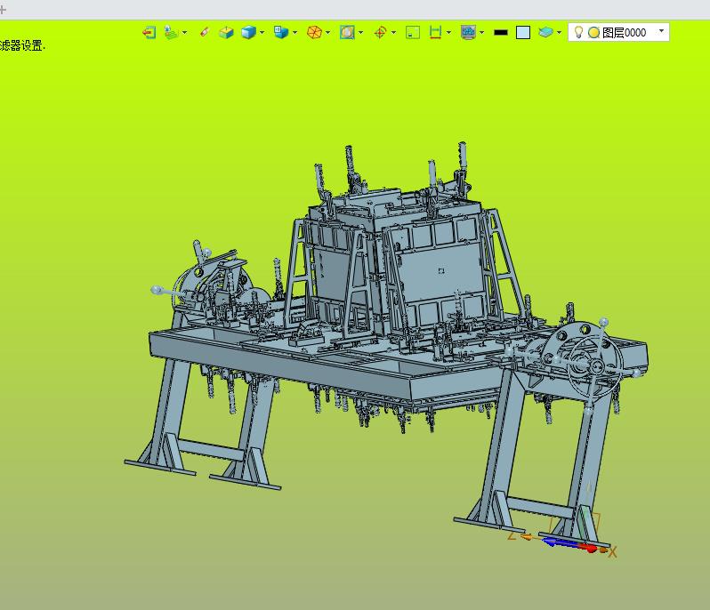Open dropdown next to dimension bracket icon
Viewport: 710px width, 610px height.
pos(448,32)
